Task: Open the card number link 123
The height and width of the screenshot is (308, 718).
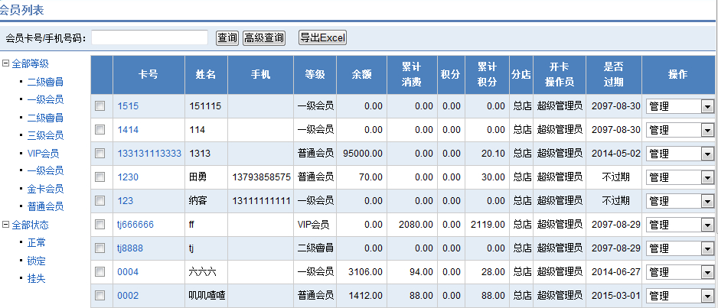Action: tap(125, 201)
